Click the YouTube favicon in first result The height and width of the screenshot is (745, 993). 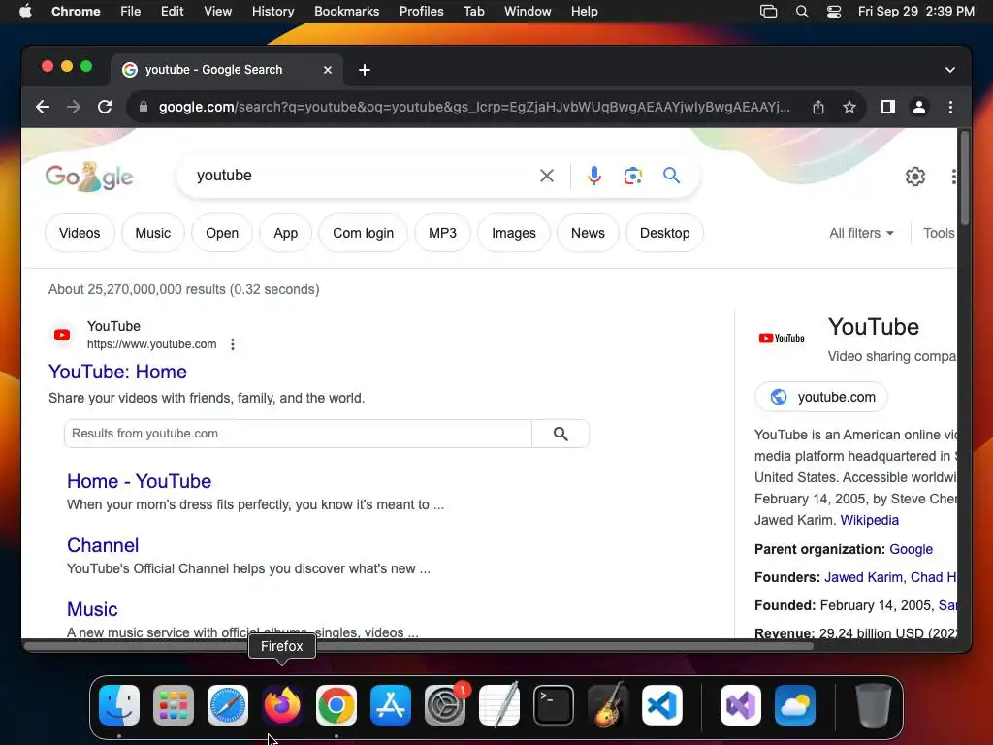pyautogui.click(x=62, y=335)
